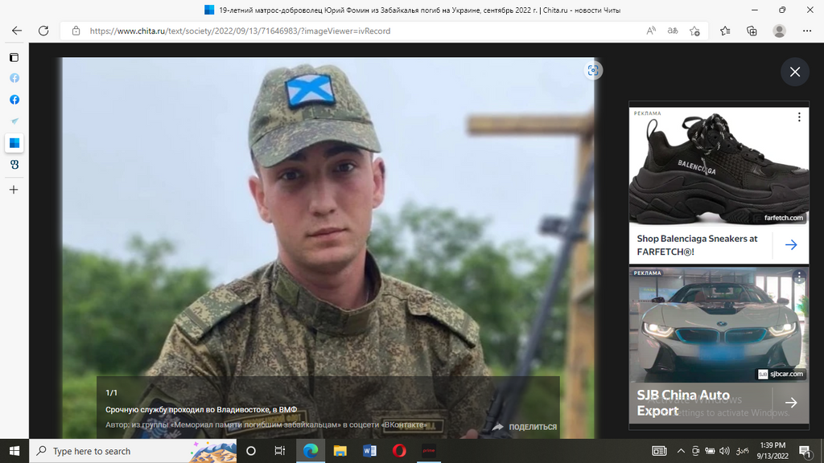Add this page to favorites

[694, 31]
